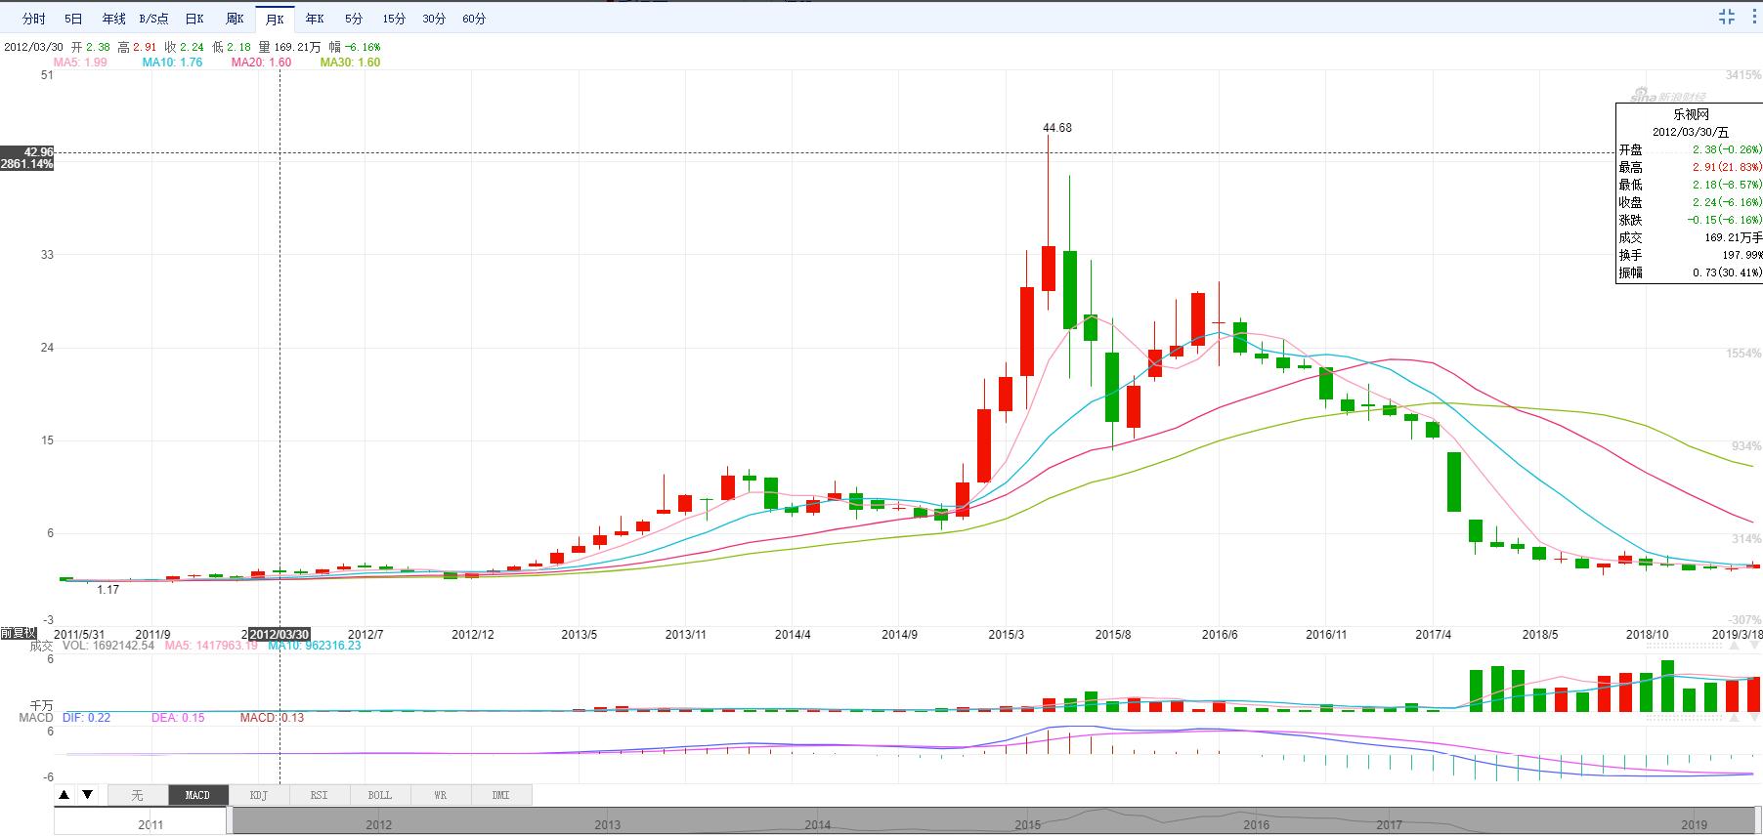The width and height of the screenshot is (1763, 837).
Task: Click the B/S点 button
Action: coord(153,19)
